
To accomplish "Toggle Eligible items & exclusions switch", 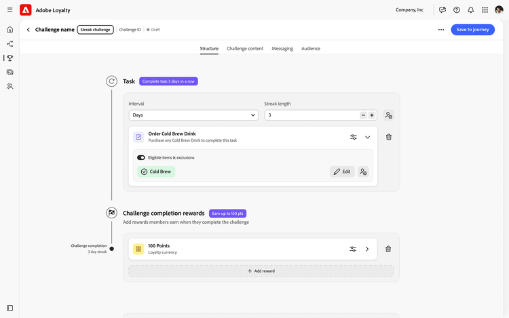I will (141, 157).
